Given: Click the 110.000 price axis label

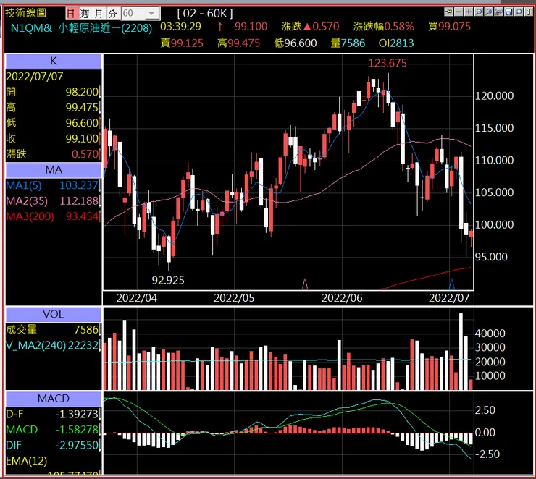Looking at the screenshot, I should pyautogui.click(x=494, y=161).
